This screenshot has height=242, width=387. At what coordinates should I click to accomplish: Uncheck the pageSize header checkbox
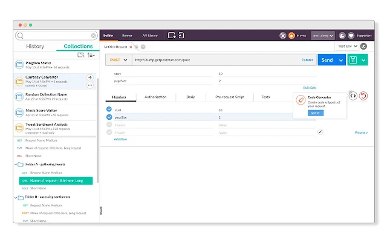(x=109, y=117)
